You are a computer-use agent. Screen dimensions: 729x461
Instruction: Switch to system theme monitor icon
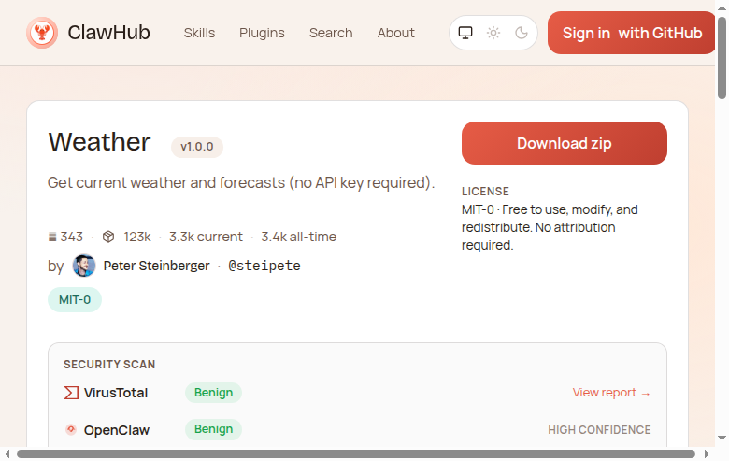465,33
